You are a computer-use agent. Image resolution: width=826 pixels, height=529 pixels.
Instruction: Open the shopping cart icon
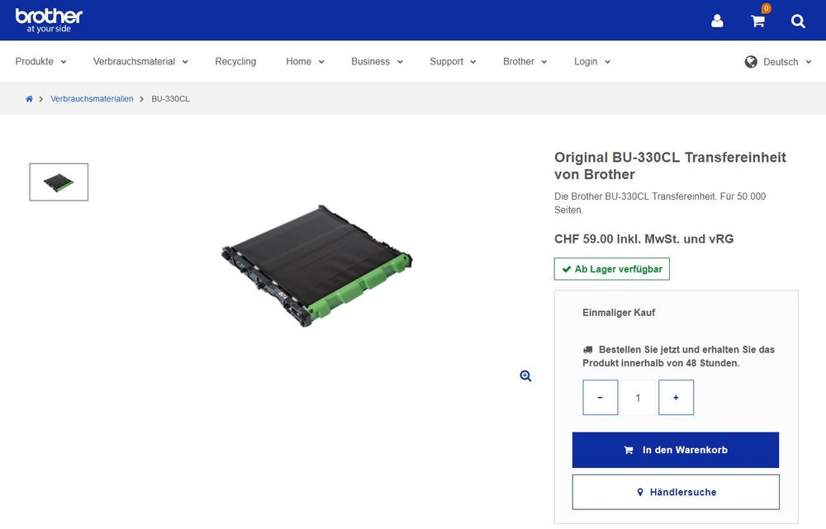(x=757, y=21)
